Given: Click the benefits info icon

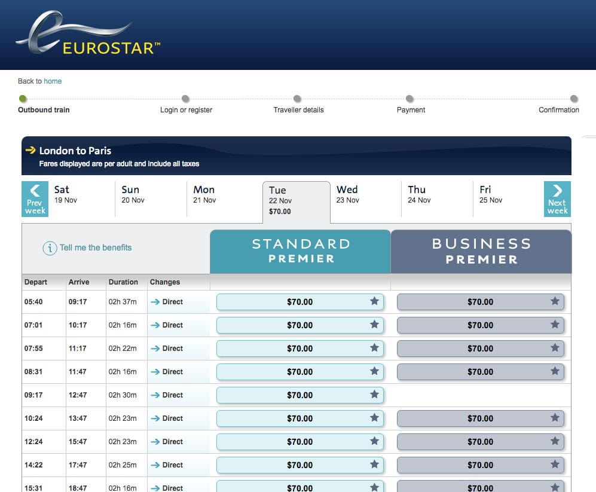Looking at the screenshot, I should [x=50, y=248].
